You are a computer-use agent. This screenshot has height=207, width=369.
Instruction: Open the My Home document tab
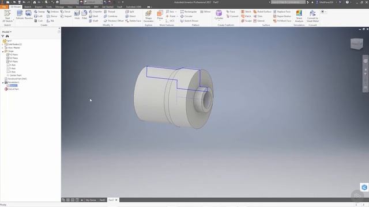tap(91, 200)
